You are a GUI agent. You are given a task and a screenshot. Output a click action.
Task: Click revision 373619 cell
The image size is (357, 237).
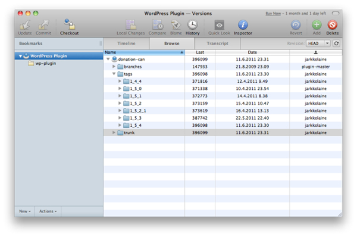[x=200, y=111]
